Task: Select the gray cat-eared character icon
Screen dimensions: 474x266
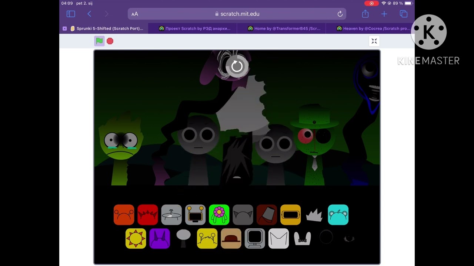Action: point(243,215)
